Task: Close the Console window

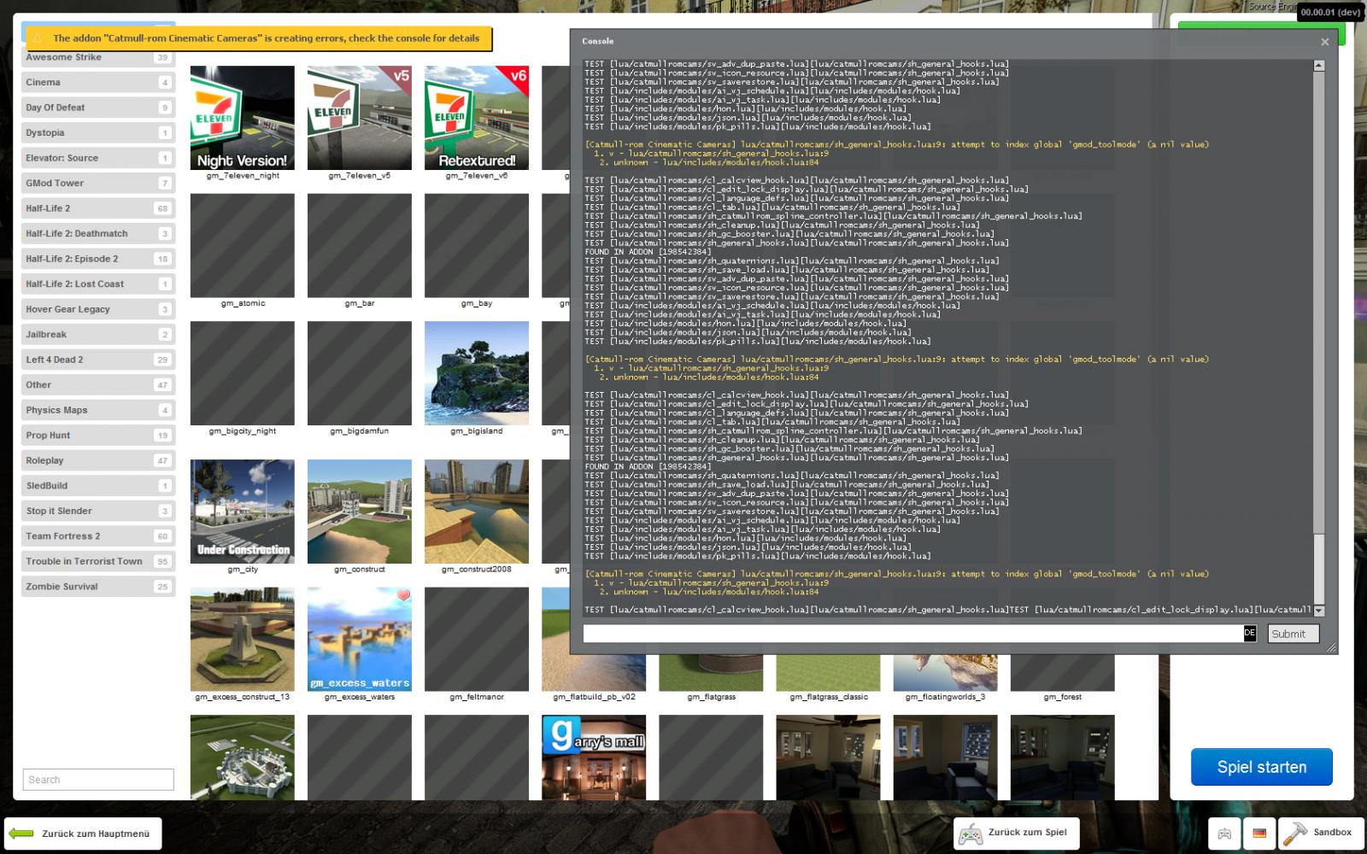Action: [x=1324, y=42]
